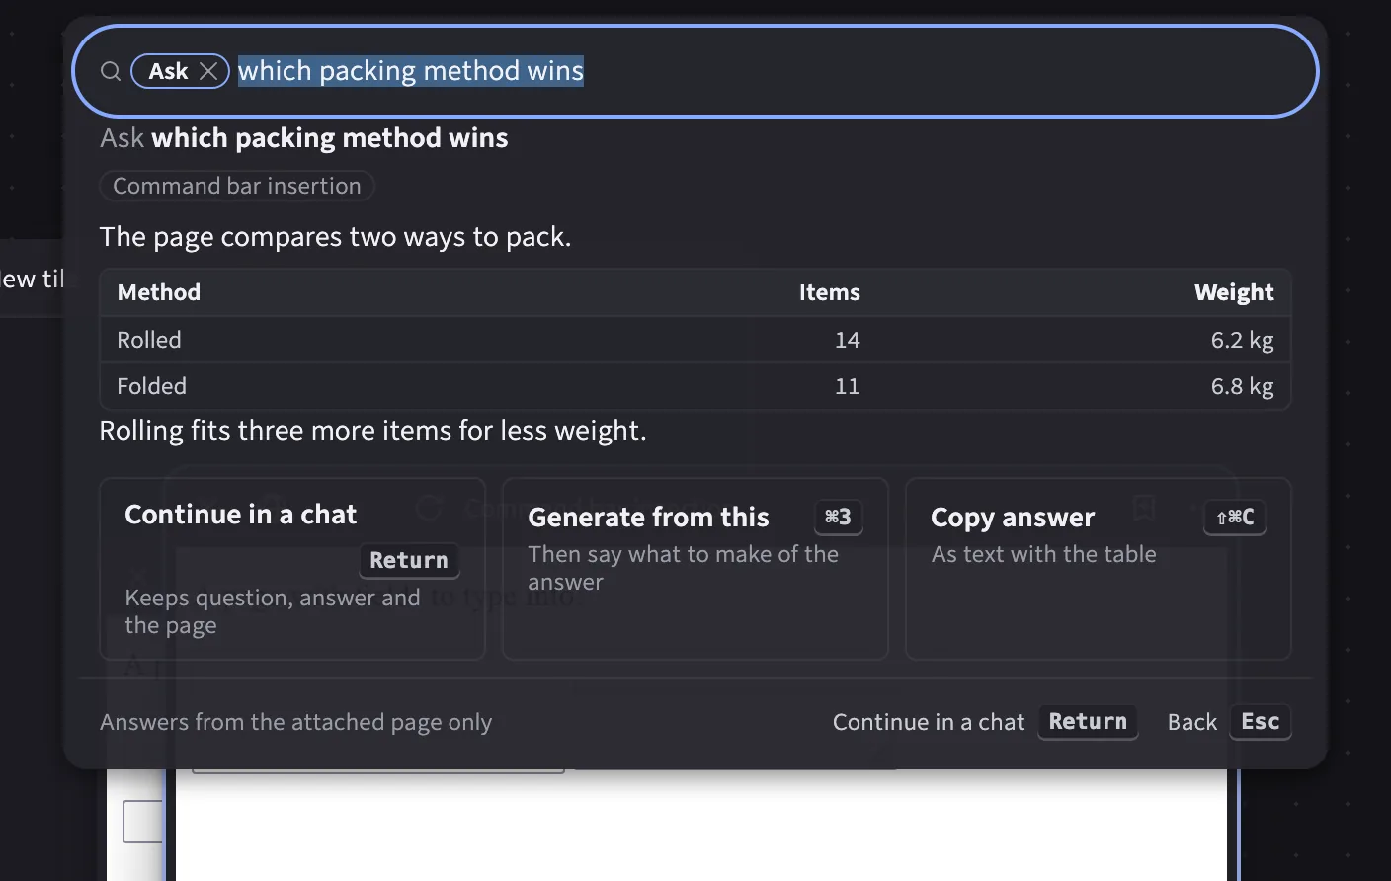Click 'Keeps question, answer and the page' text
Screen dimensions: 1391x881
[273, 611]
